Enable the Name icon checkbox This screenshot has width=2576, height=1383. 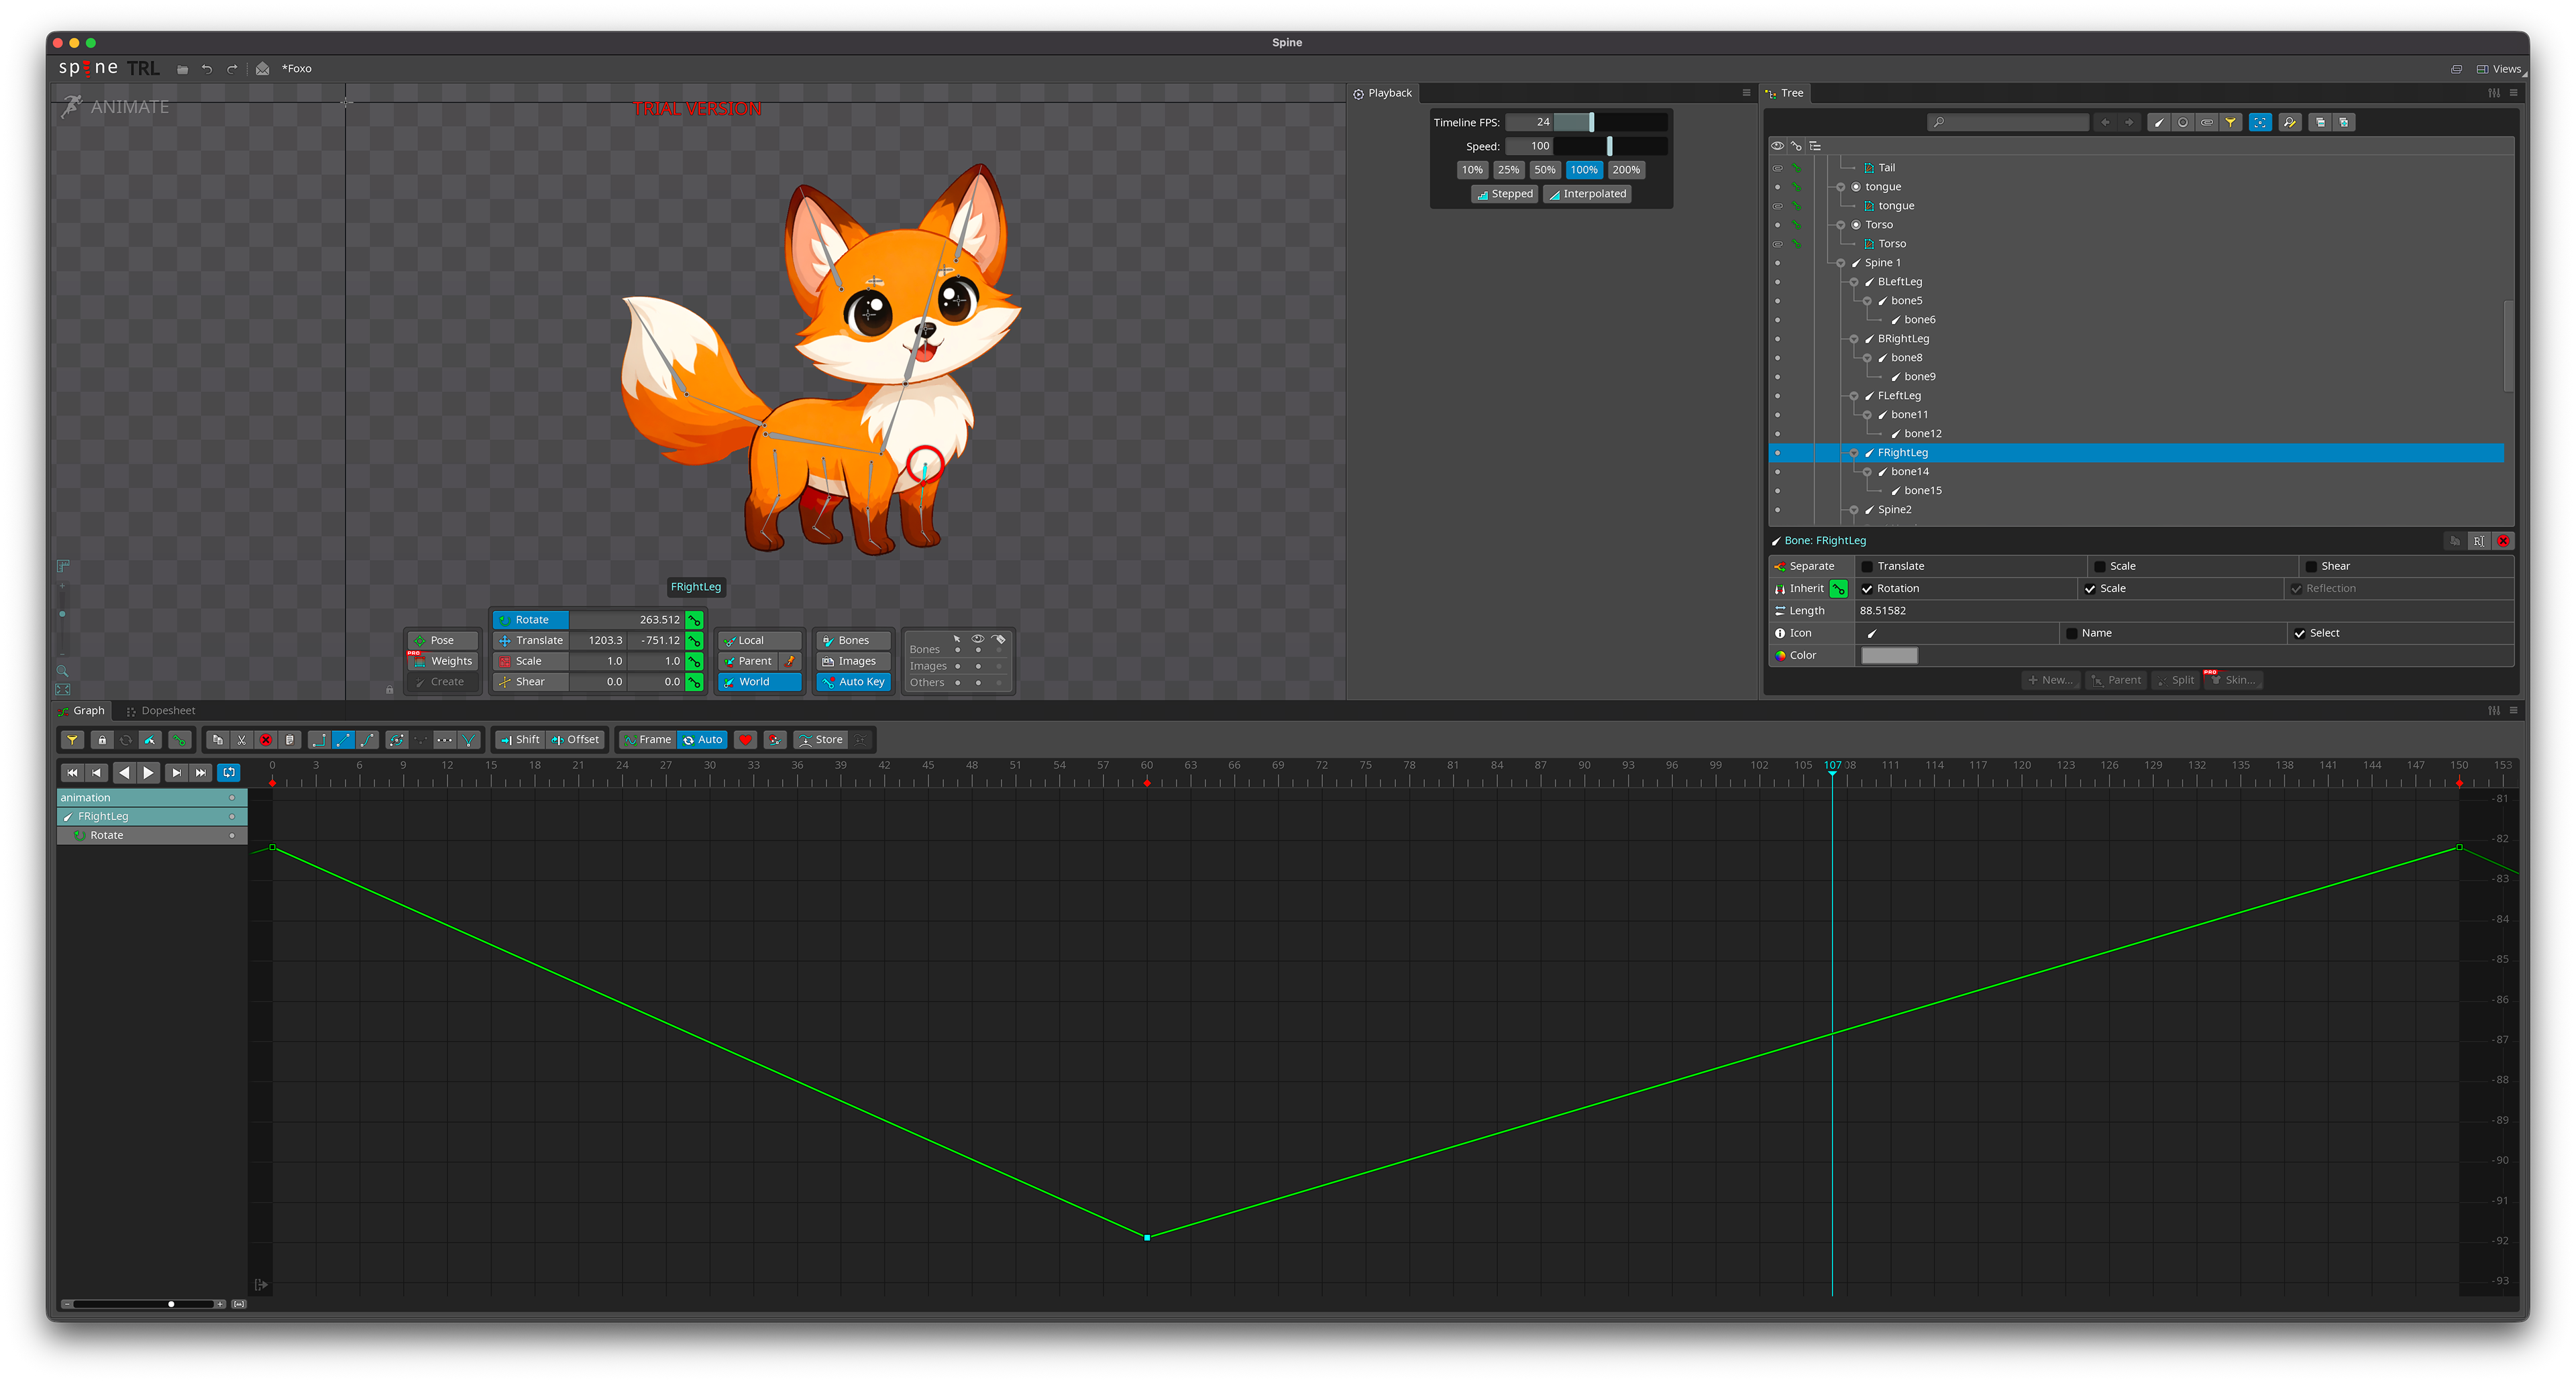[2072, 633]
